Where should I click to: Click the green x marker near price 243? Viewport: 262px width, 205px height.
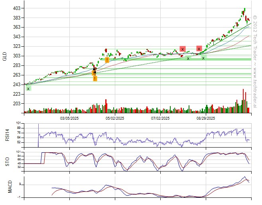(x=28, y=88)
